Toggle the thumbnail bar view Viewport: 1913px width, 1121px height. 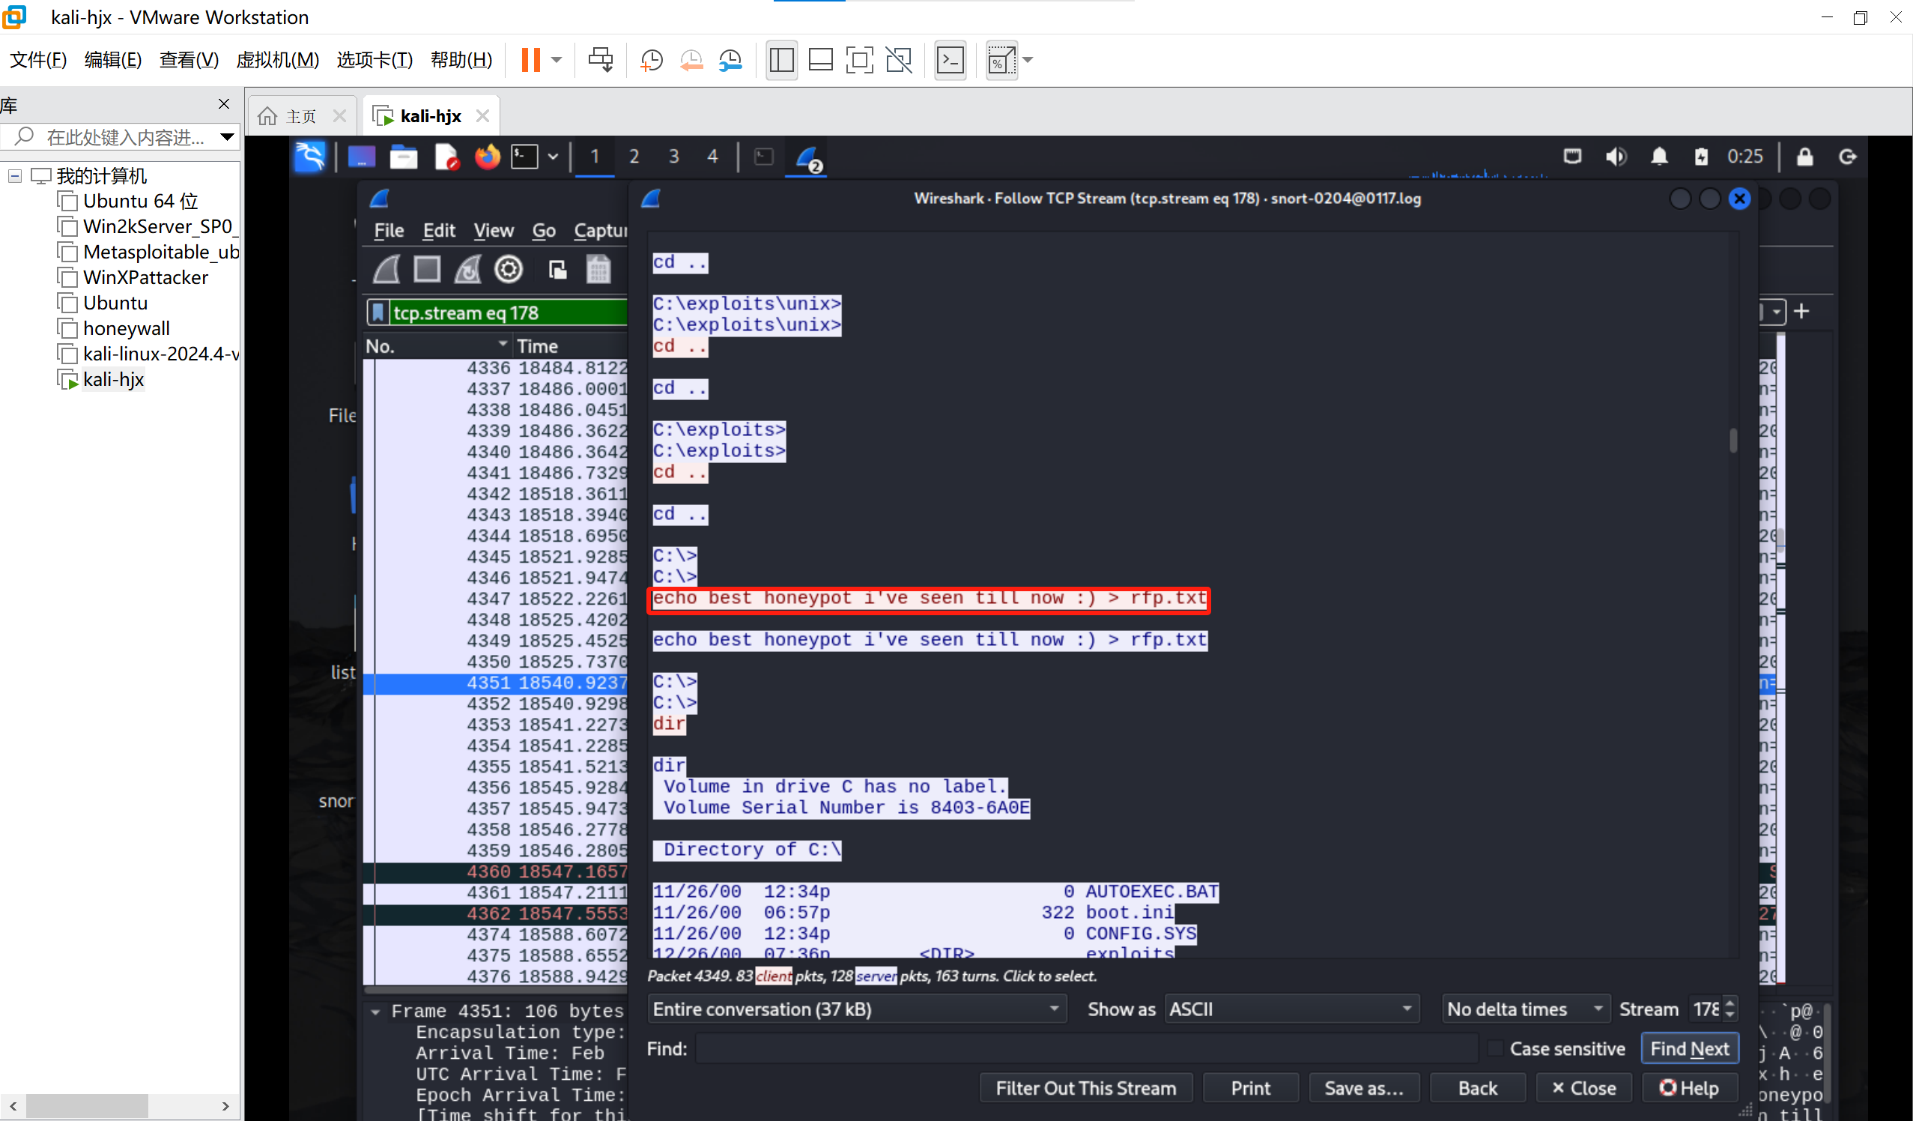point(821,59)
